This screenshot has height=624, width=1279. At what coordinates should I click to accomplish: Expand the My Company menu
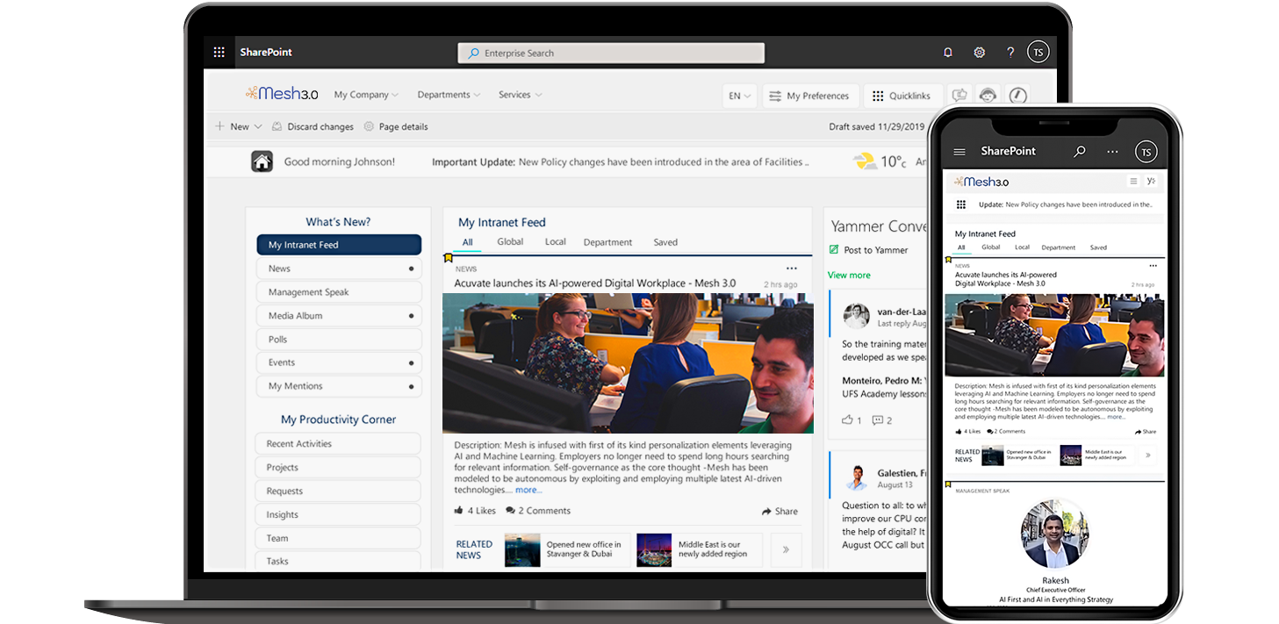pos(366,95)
